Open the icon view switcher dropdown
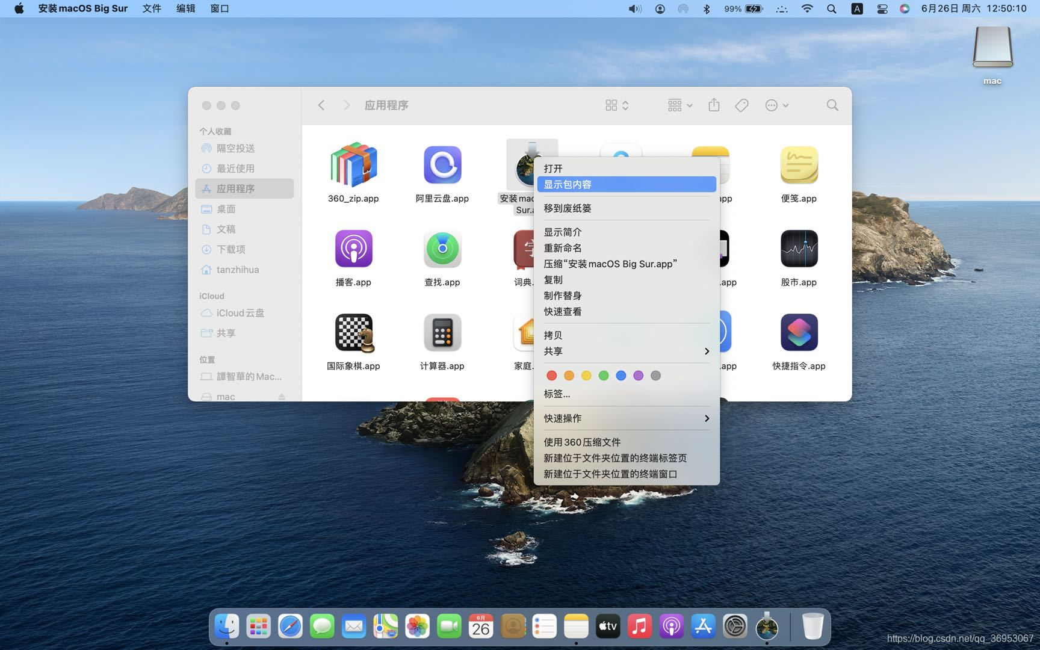The image size is (1040, 650). (x=617, y=105)
